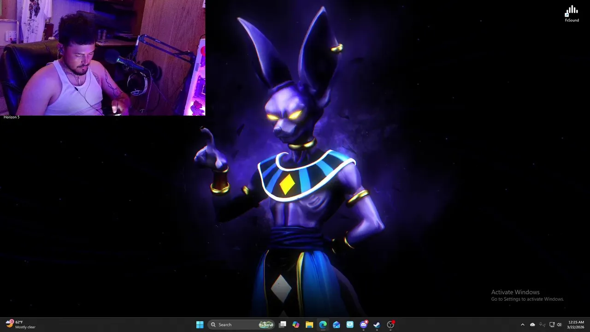Open the clock showing 12:25 AM

coord(576,325)
